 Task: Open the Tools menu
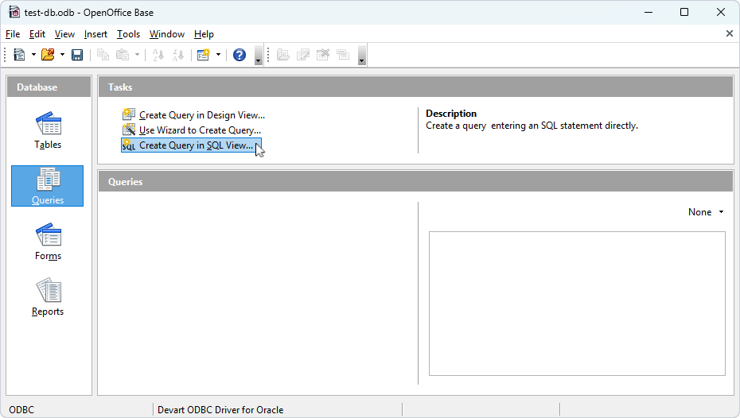(128, 34)
